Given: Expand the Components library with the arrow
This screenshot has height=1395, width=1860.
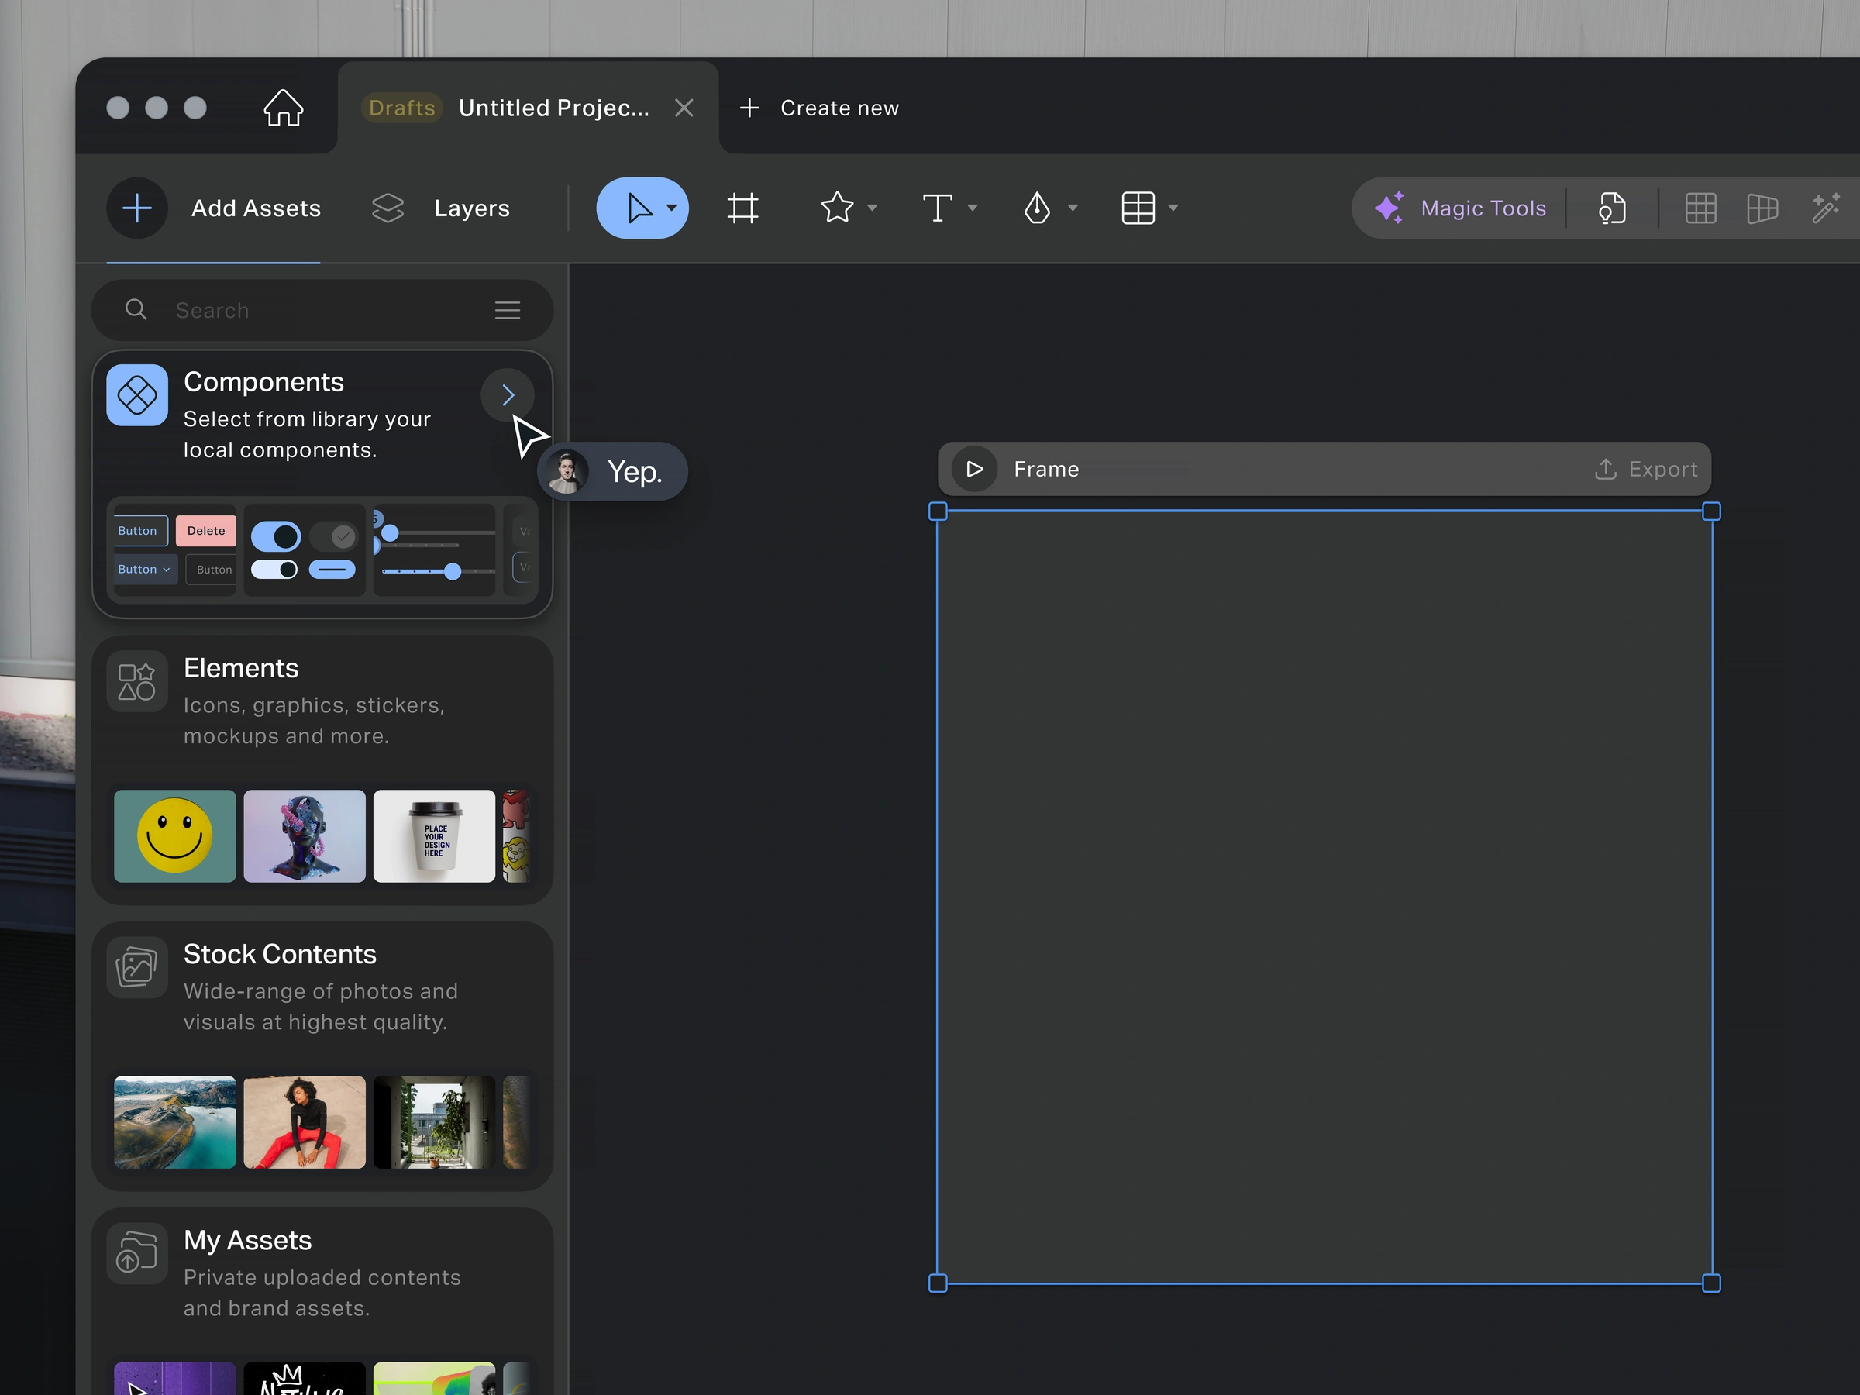Looking at the screenshot, I should click(x=507, y=394).
